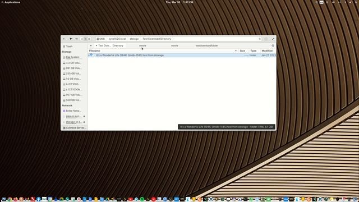Launch Facebook from the dock
The height and width of the screenshot is (202, 359).
(39, 199)
